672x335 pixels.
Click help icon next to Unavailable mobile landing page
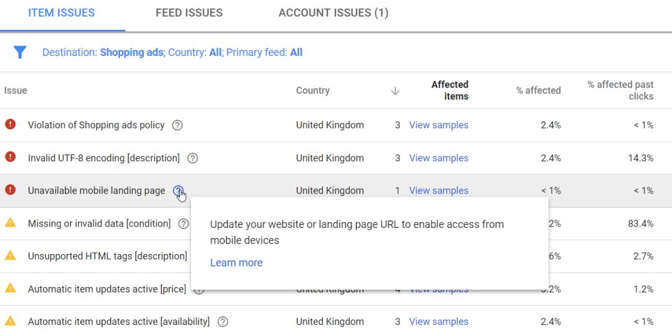pos(179,191)
